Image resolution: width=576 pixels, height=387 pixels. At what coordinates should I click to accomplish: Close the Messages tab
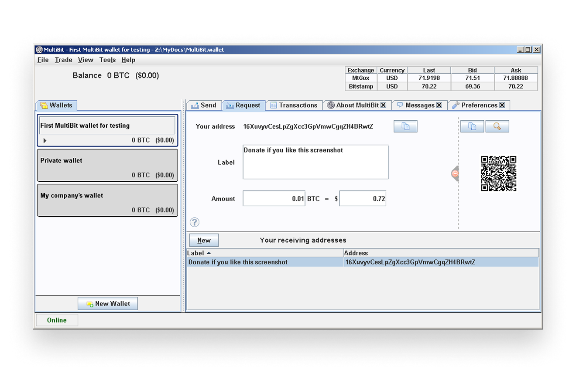tap(439, 105)
